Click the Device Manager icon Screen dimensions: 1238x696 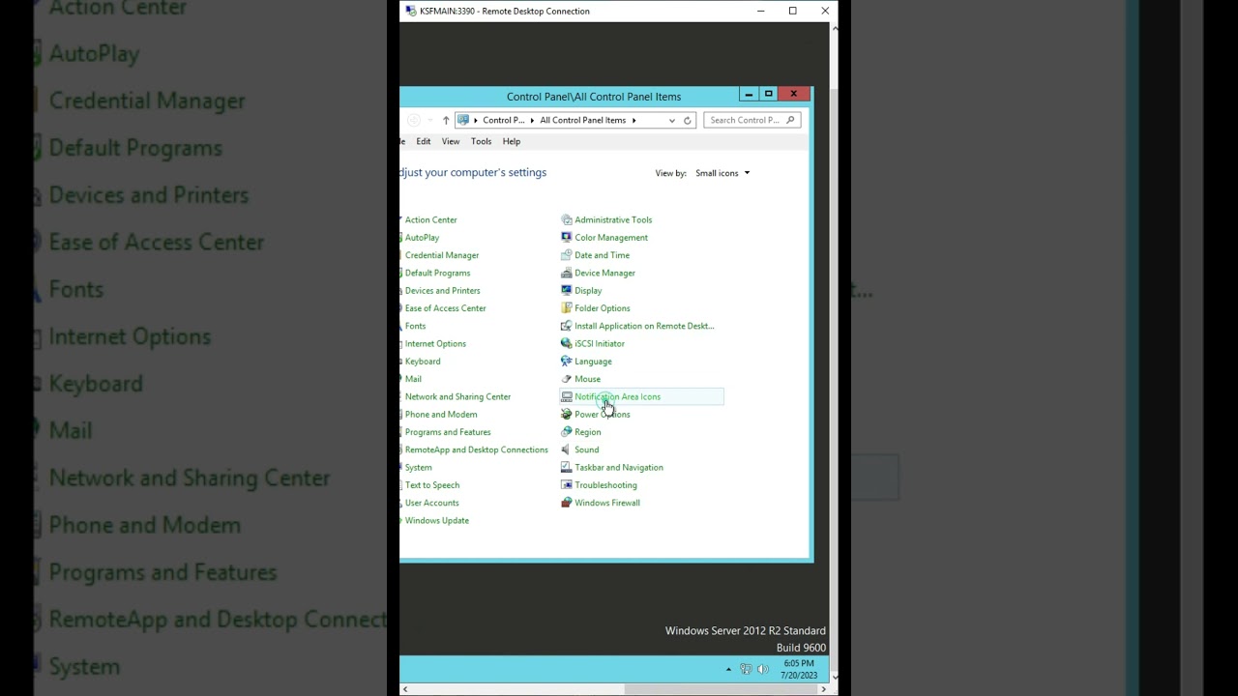click(567, 273)
